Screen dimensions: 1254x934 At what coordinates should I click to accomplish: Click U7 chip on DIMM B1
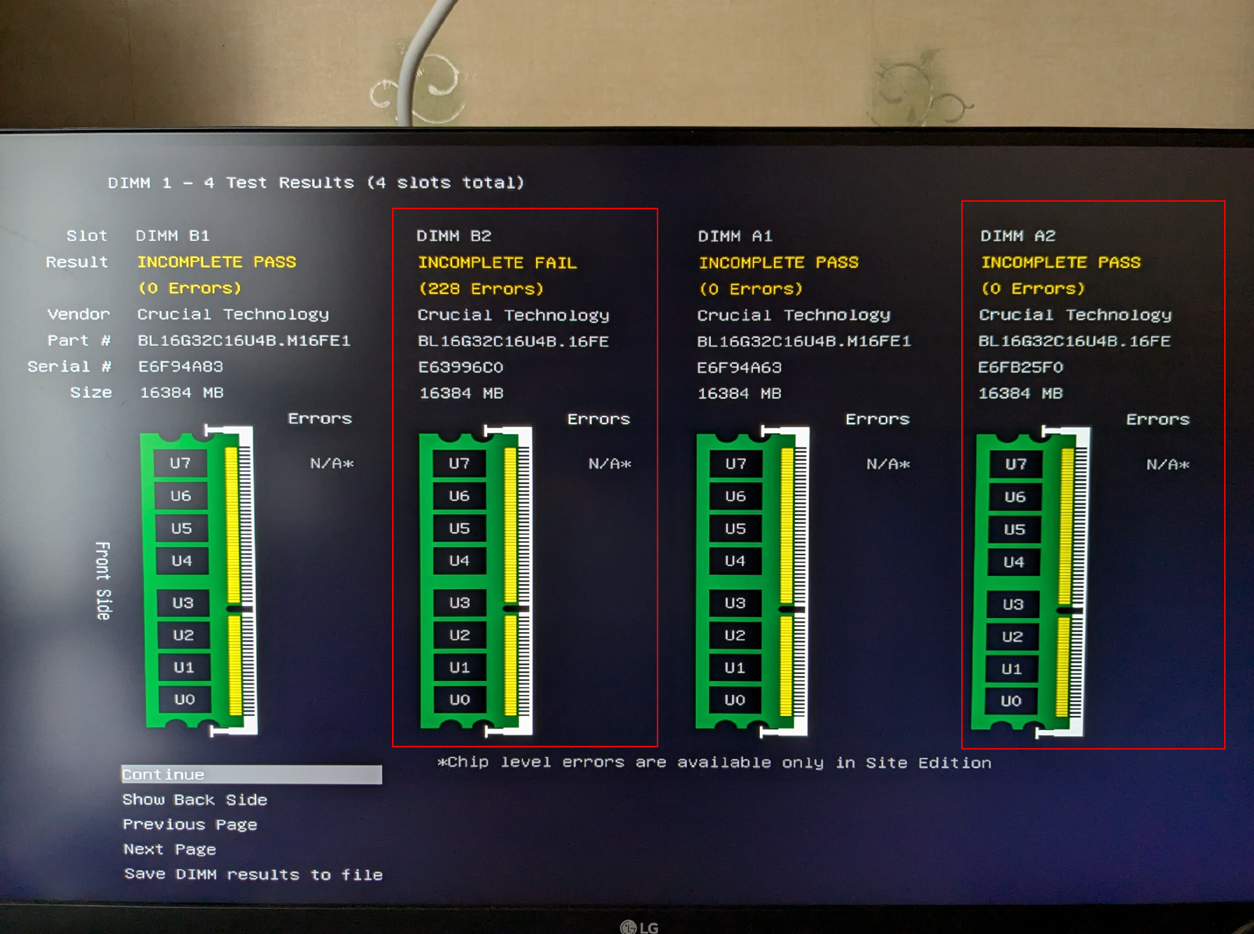click(x=180, y=463)
